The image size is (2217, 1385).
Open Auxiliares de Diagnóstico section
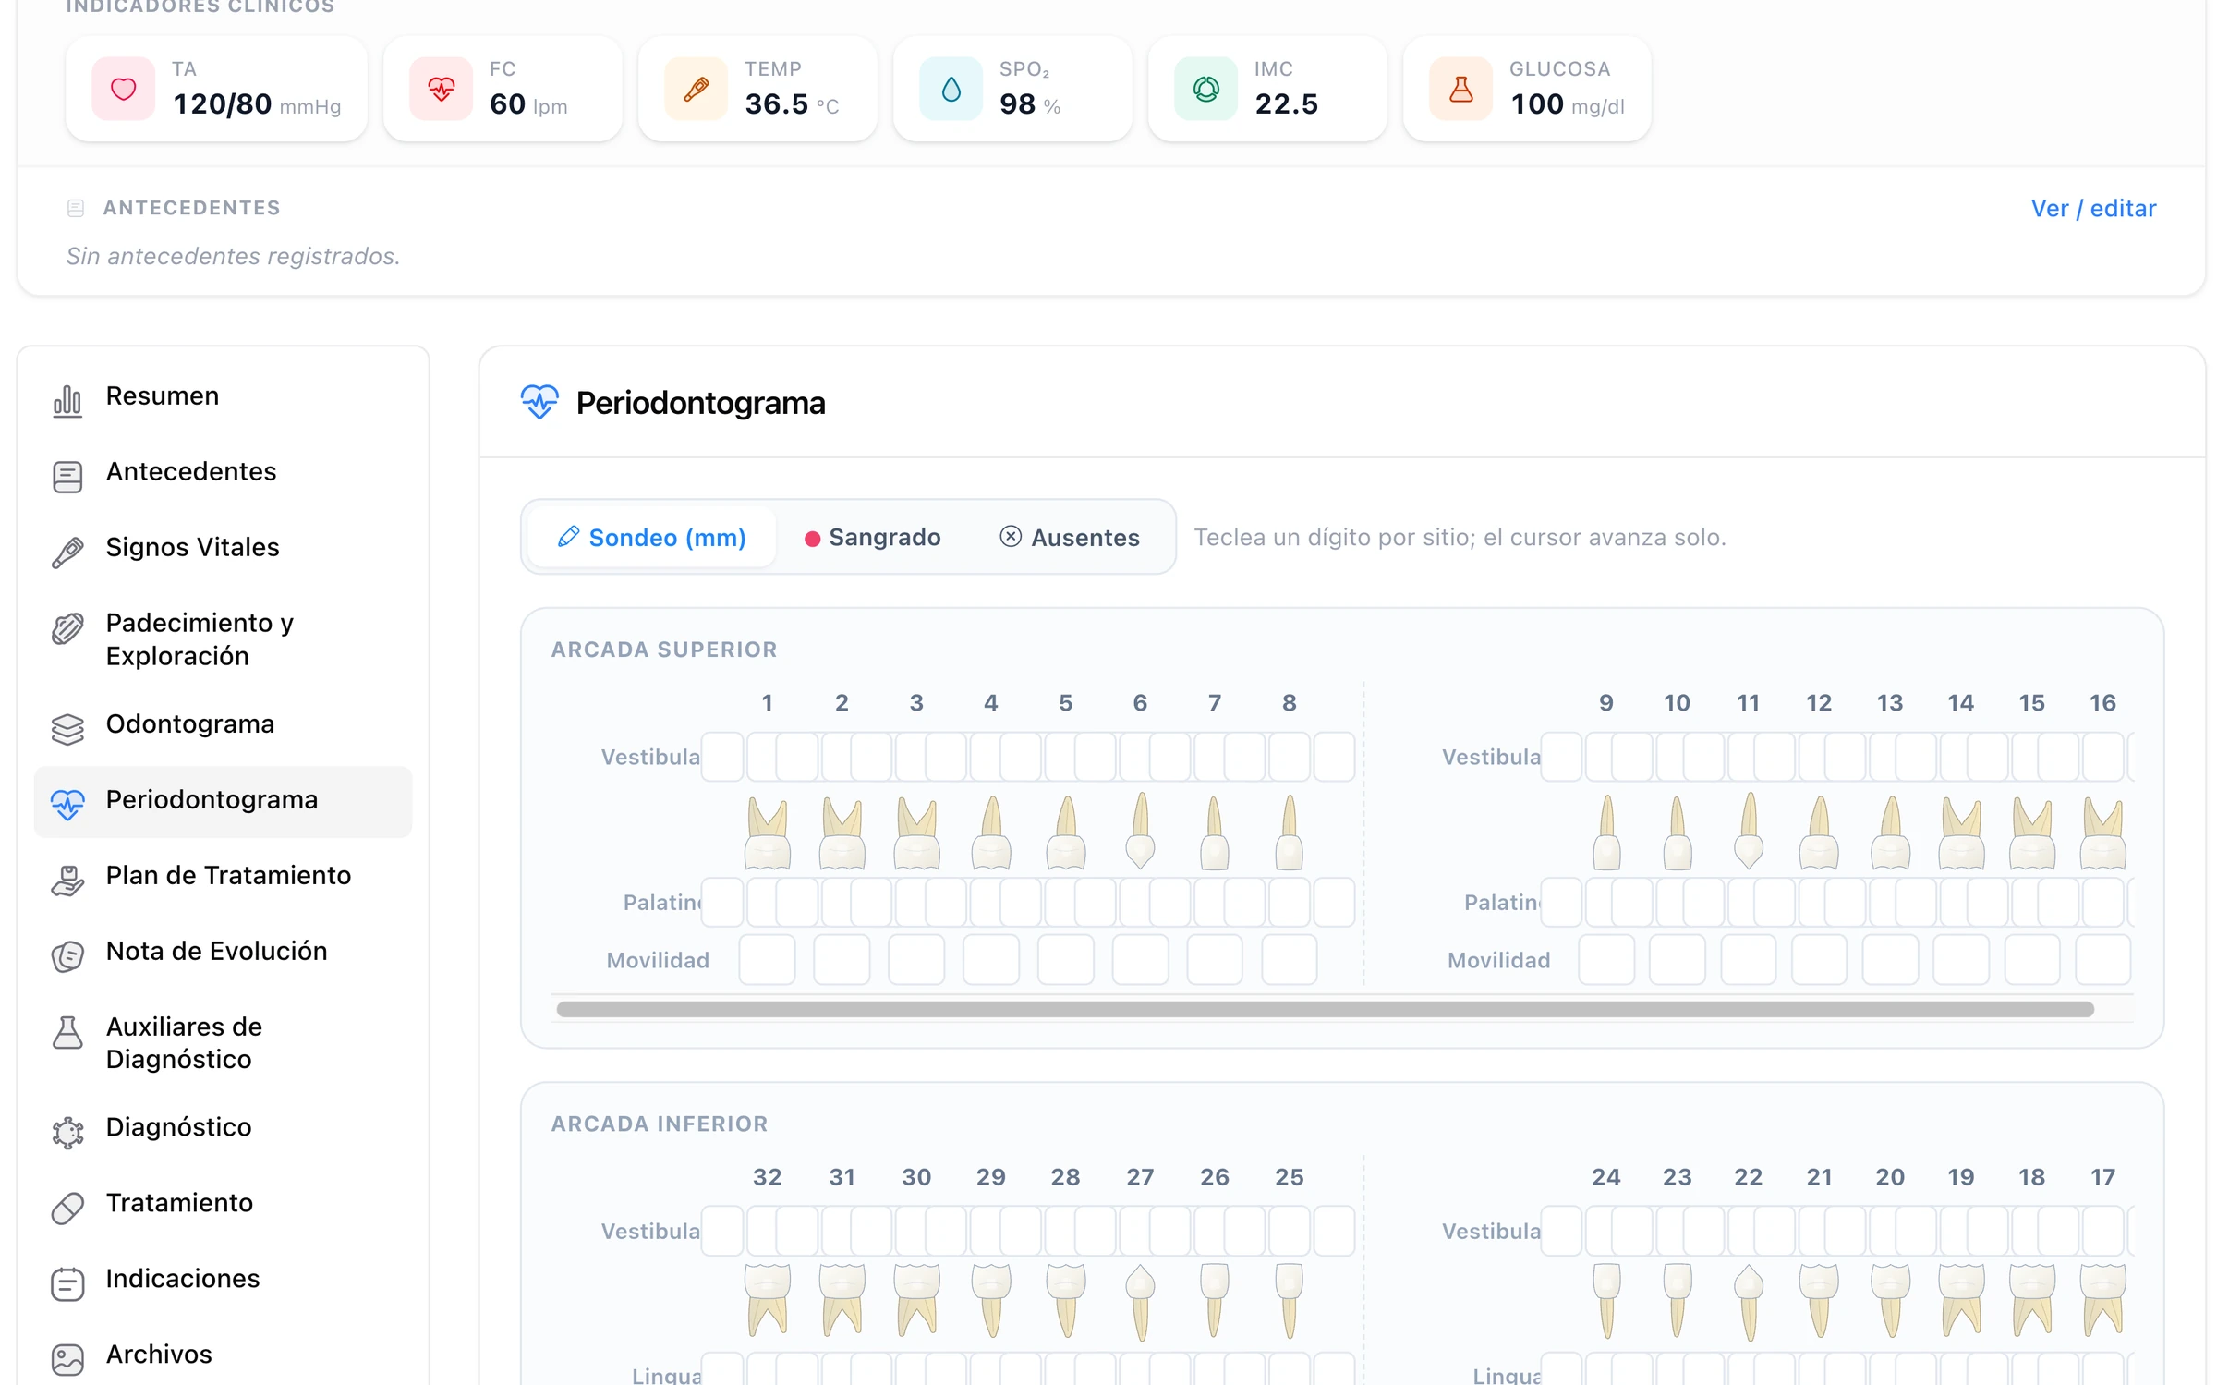223,1043
